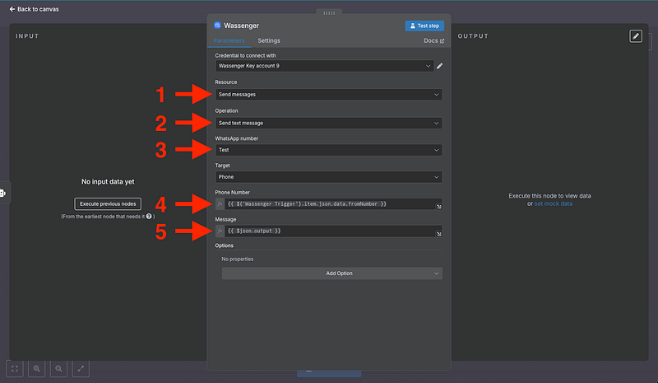Click the Execute previous nodes button
This screenshot has width=658, height=383.
tap(108, 203)
